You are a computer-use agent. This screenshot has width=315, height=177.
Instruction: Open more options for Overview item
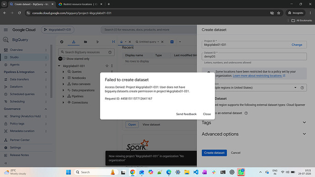(x=46, y=50)
